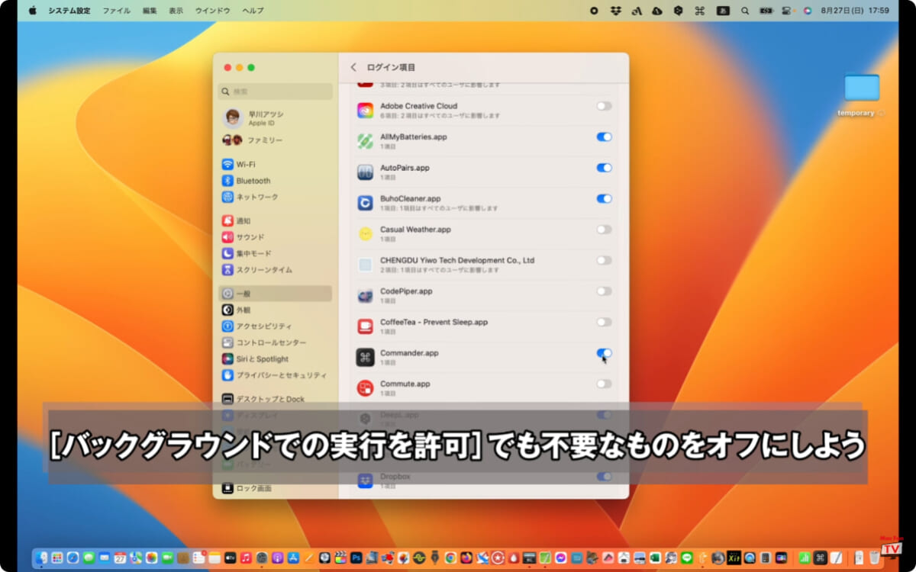Open Safari from the Dock
The height and width of the screenshot is (572, 916).
coord(73,558)
